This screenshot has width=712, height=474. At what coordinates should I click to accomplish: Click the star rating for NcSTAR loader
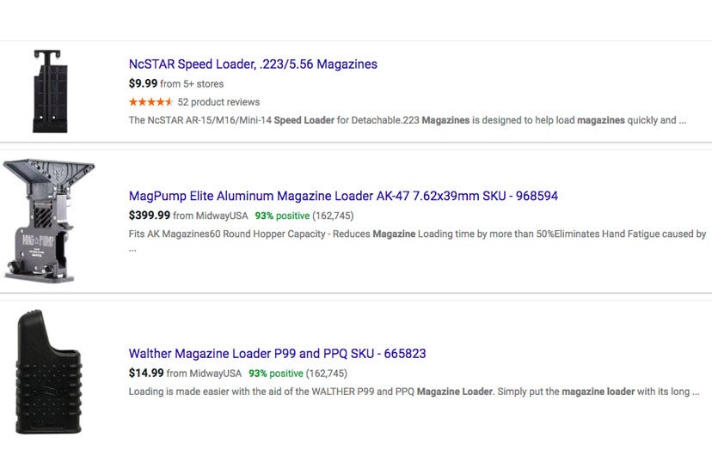coord(150,102)
